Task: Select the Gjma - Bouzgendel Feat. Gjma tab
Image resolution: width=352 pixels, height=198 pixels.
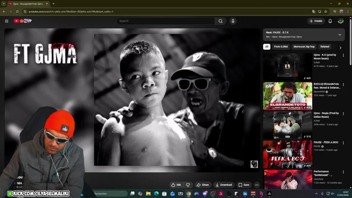Action: click(x=28, y=4)
